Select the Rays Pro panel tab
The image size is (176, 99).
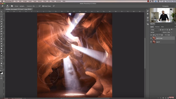pos(152,24)
